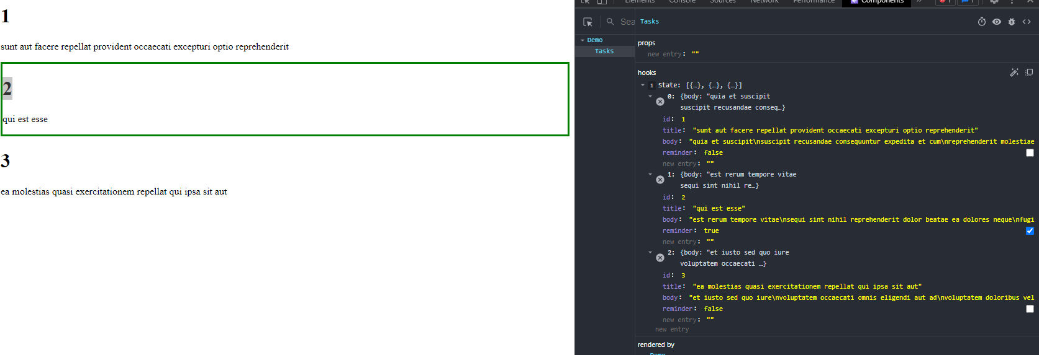1039x355 pixels.
Task: Uncheck reminder checkbox for entry id 2
Action: point(1030,230)
